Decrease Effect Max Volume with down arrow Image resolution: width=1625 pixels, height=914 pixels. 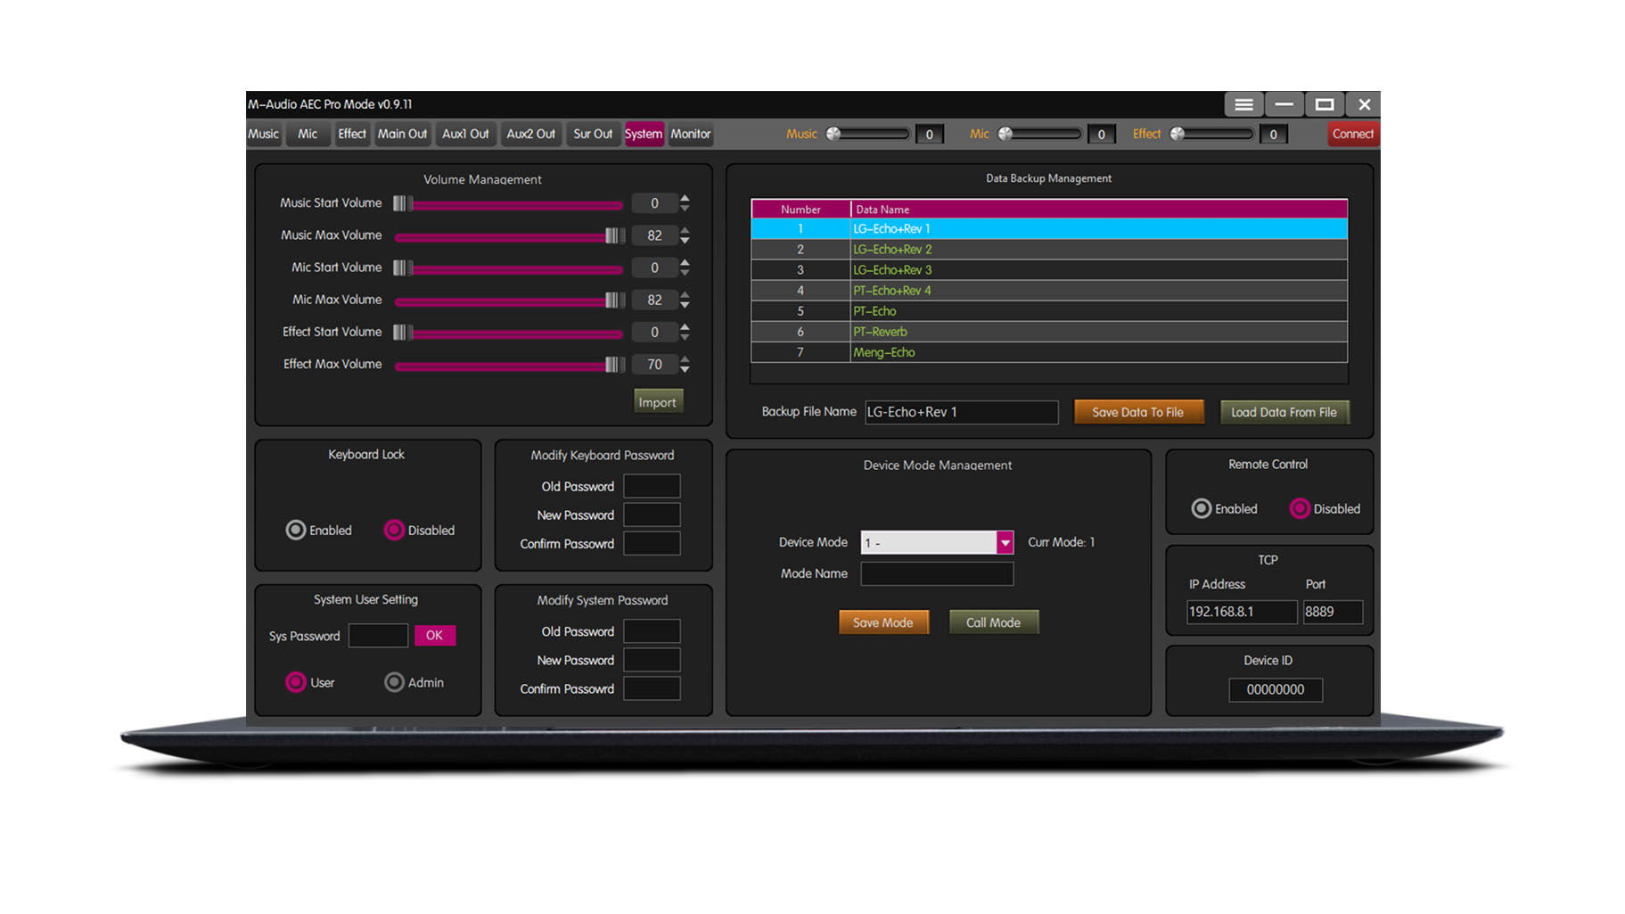point(685,369)
